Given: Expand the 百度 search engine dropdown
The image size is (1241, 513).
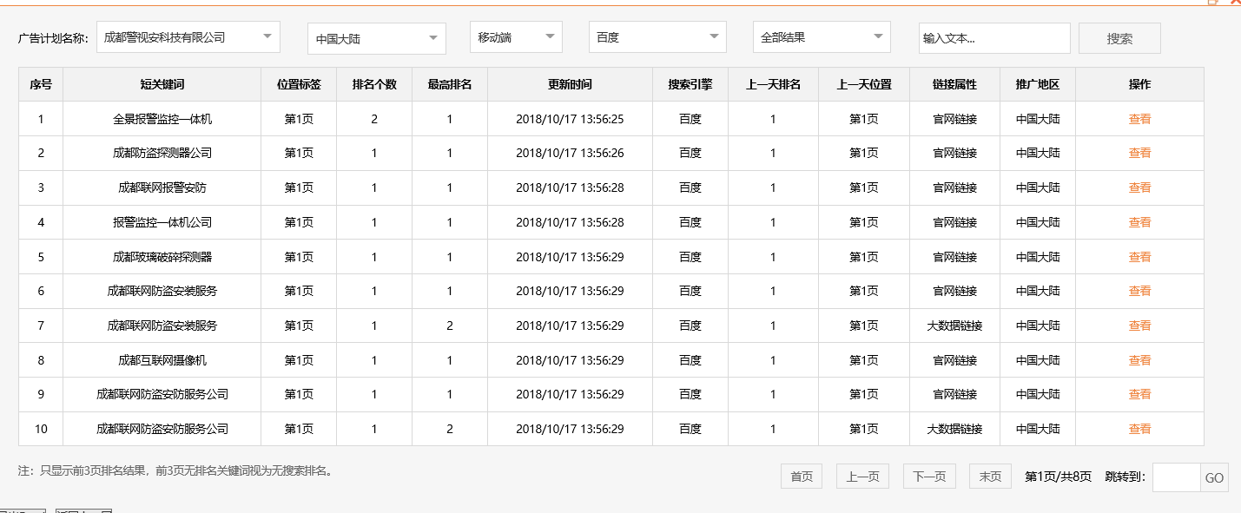Looking at the screenshot, I should (x=657, y=37).
